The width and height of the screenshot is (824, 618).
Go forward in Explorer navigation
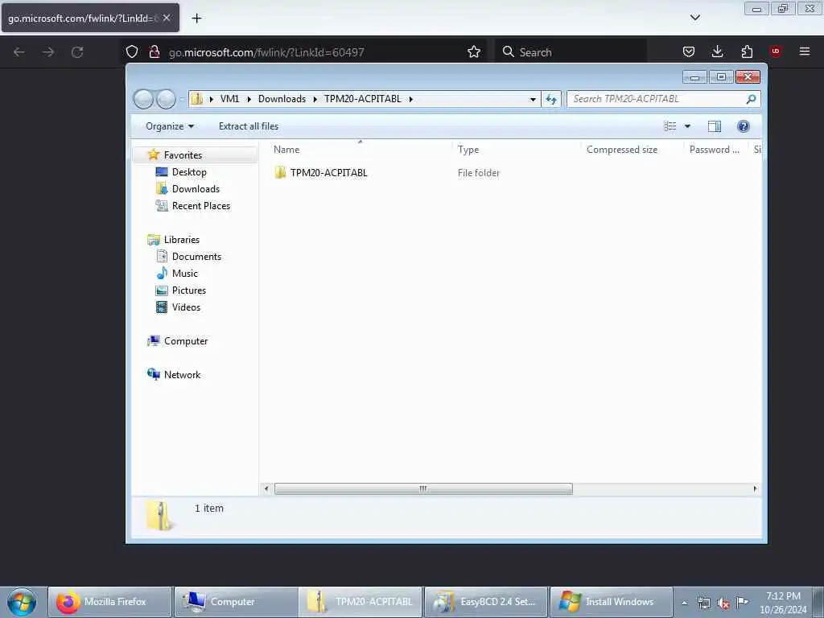[166, 99]
